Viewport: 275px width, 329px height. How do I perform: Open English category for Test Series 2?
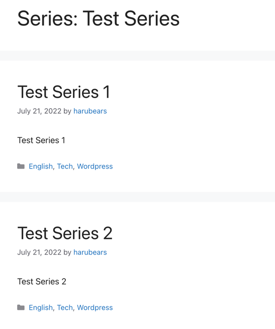click(41, 307)
